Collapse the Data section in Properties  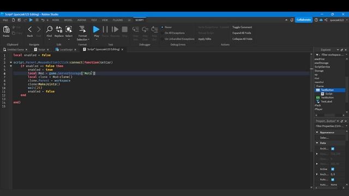317,143
